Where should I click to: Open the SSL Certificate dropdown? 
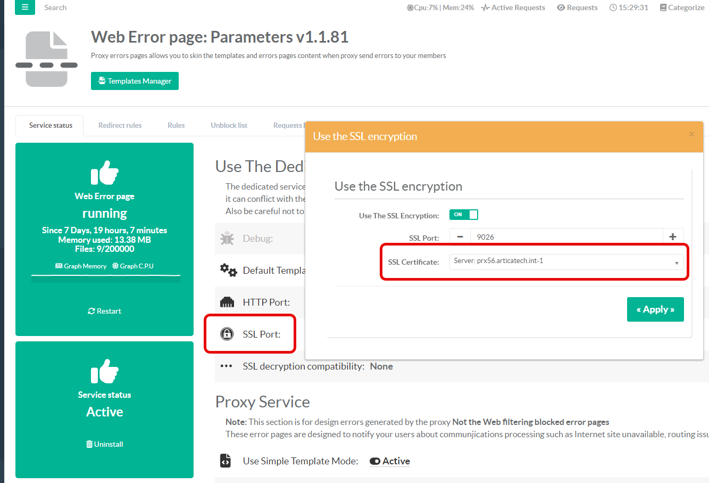pos(566,261)
